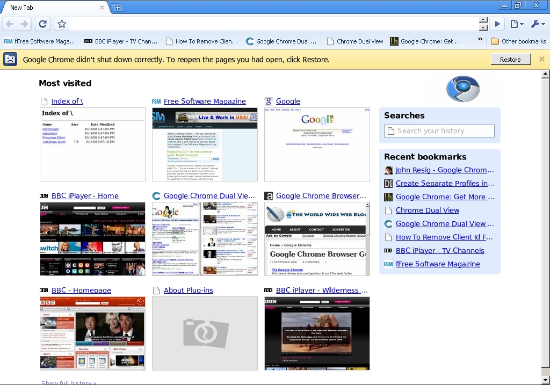550x385 pixels.
Task: Open Google Chrome Dual View recent bookmark
Action: click(x=445, y=224)
